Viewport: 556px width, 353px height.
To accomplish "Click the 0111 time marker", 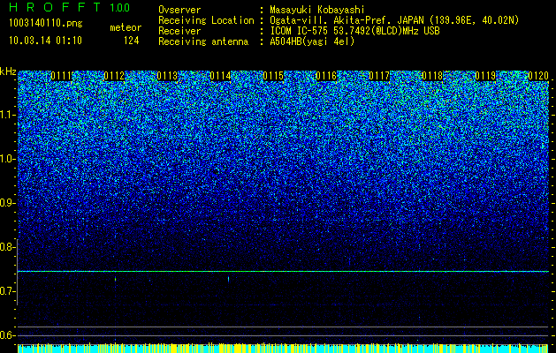I will (62, 76).
